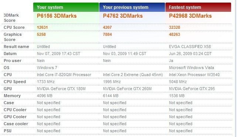Click the 'Intel Xeon Processor W3540' text

[194, 75]
